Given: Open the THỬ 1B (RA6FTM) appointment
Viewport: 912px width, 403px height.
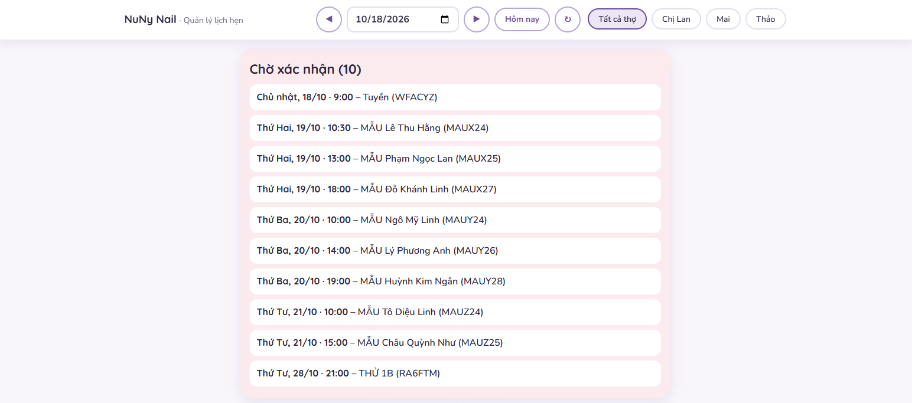Looking at the screenshot, I should [455, 373].
